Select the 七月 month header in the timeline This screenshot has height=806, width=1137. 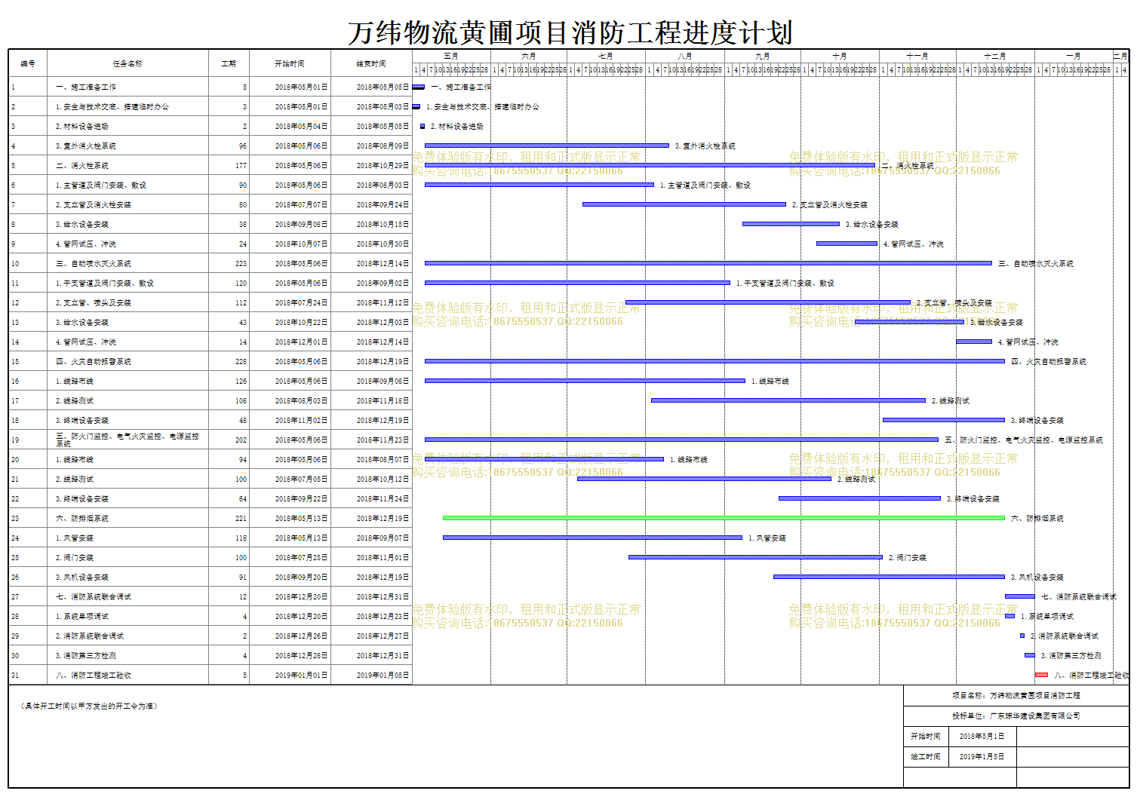click(606, 57)
